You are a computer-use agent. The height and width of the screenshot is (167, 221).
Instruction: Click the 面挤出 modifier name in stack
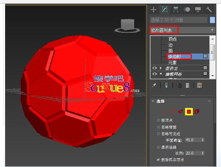click(171, 68)
